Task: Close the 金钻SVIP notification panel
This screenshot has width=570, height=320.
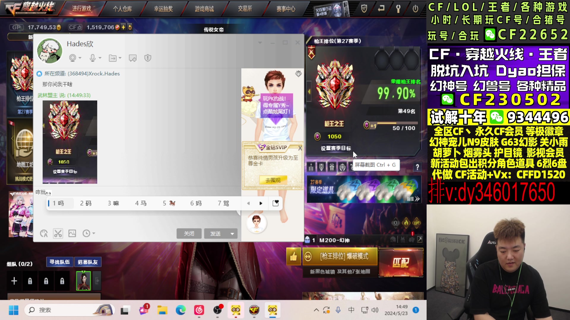Action: point(300,148)
